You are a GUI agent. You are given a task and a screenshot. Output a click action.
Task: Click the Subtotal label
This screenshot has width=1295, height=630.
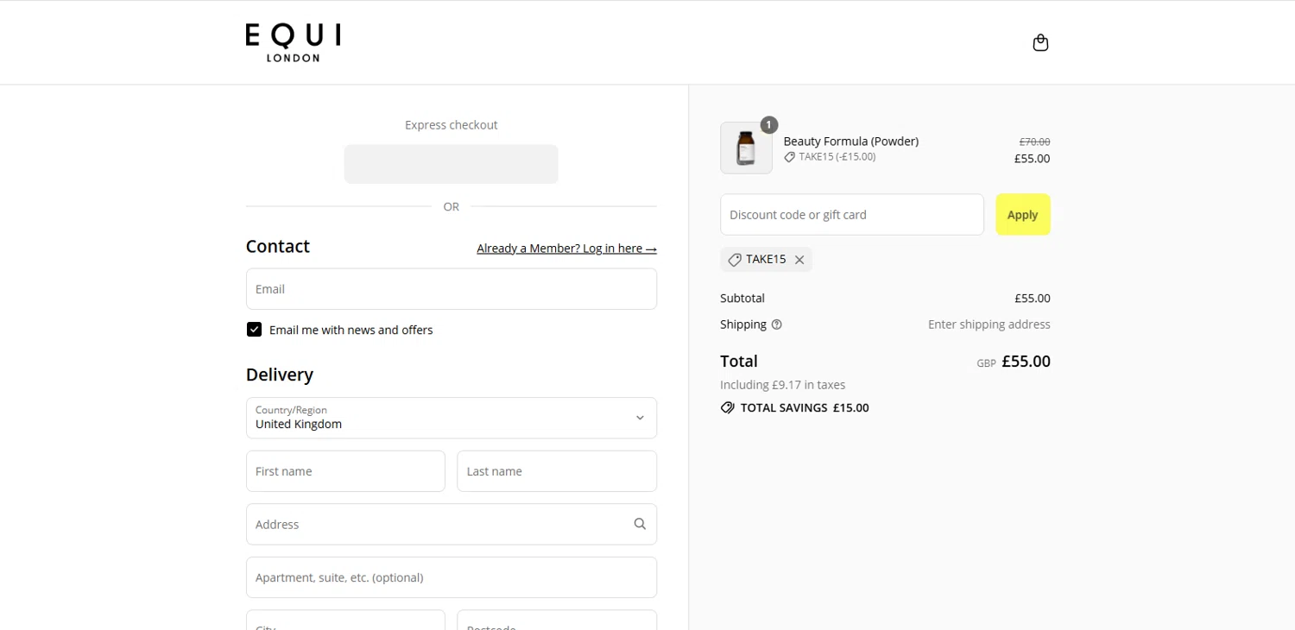click(x=742, y=299)
